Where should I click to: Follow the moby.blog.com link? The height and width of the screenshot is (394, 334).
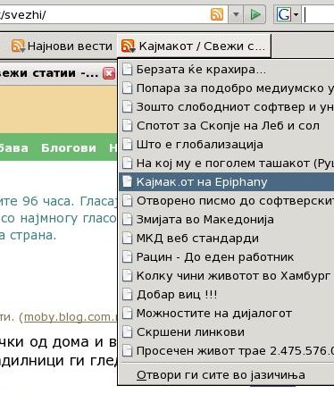click(71, 317)
